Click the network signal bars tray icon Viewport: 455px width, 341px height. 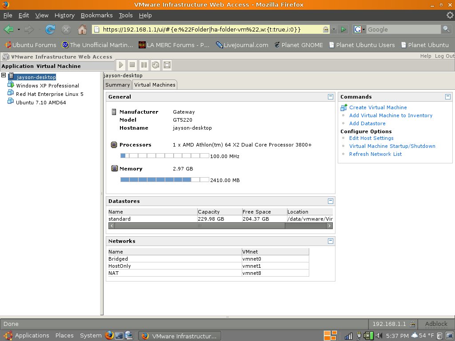[348, 336]
